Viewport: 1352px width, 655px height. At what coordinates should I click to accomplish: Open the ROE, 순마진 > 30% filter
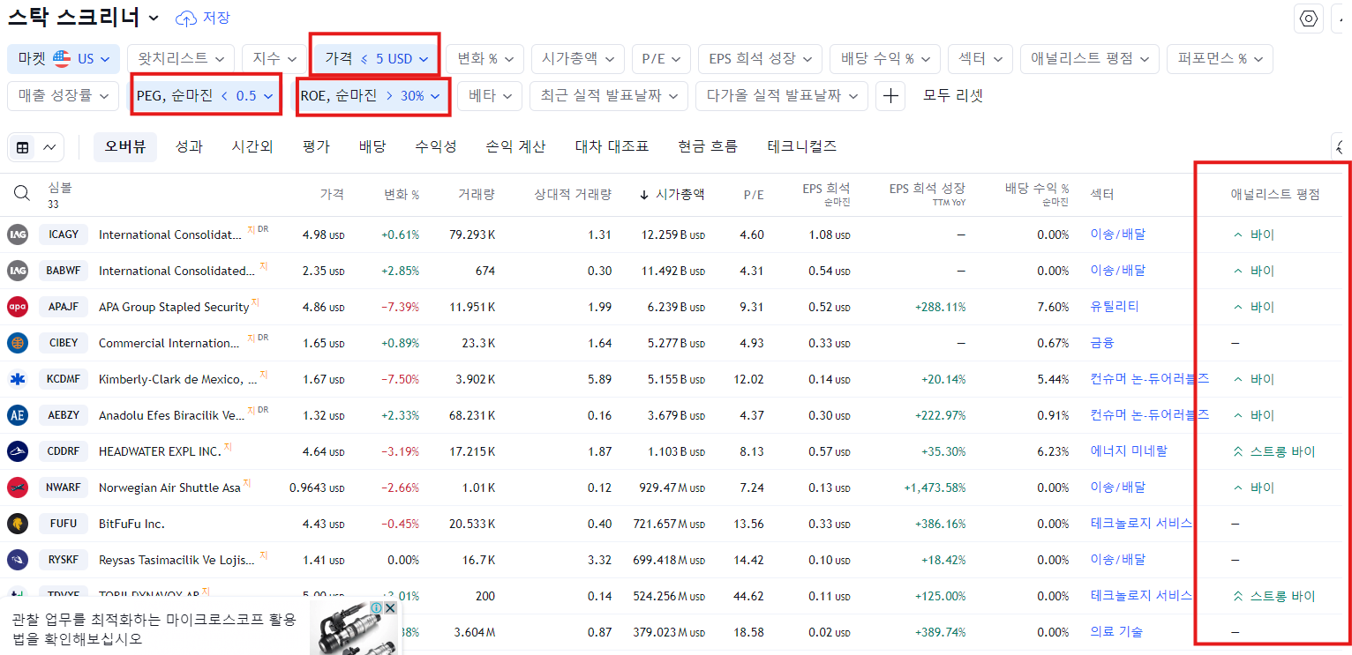click(x=371, y=96)
